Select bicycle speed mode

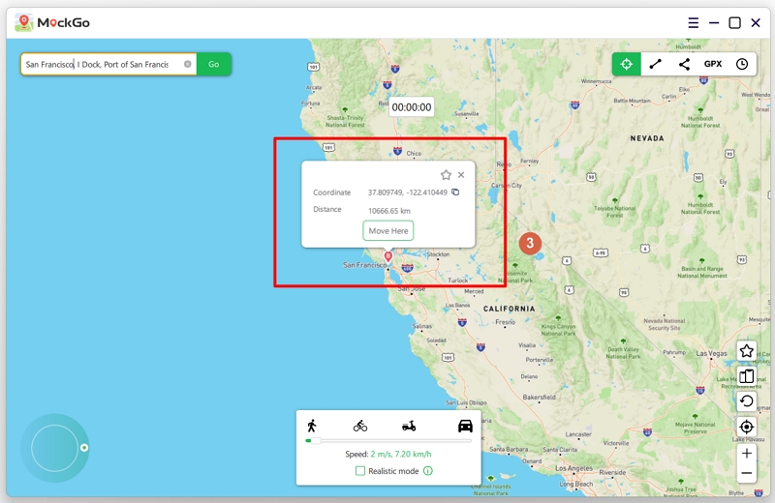[x=360, y=426]
